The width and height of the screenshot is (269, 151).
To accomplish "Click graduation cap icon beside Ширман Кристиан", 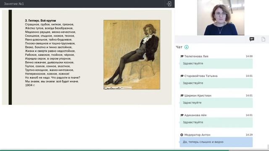I will 182,96.
